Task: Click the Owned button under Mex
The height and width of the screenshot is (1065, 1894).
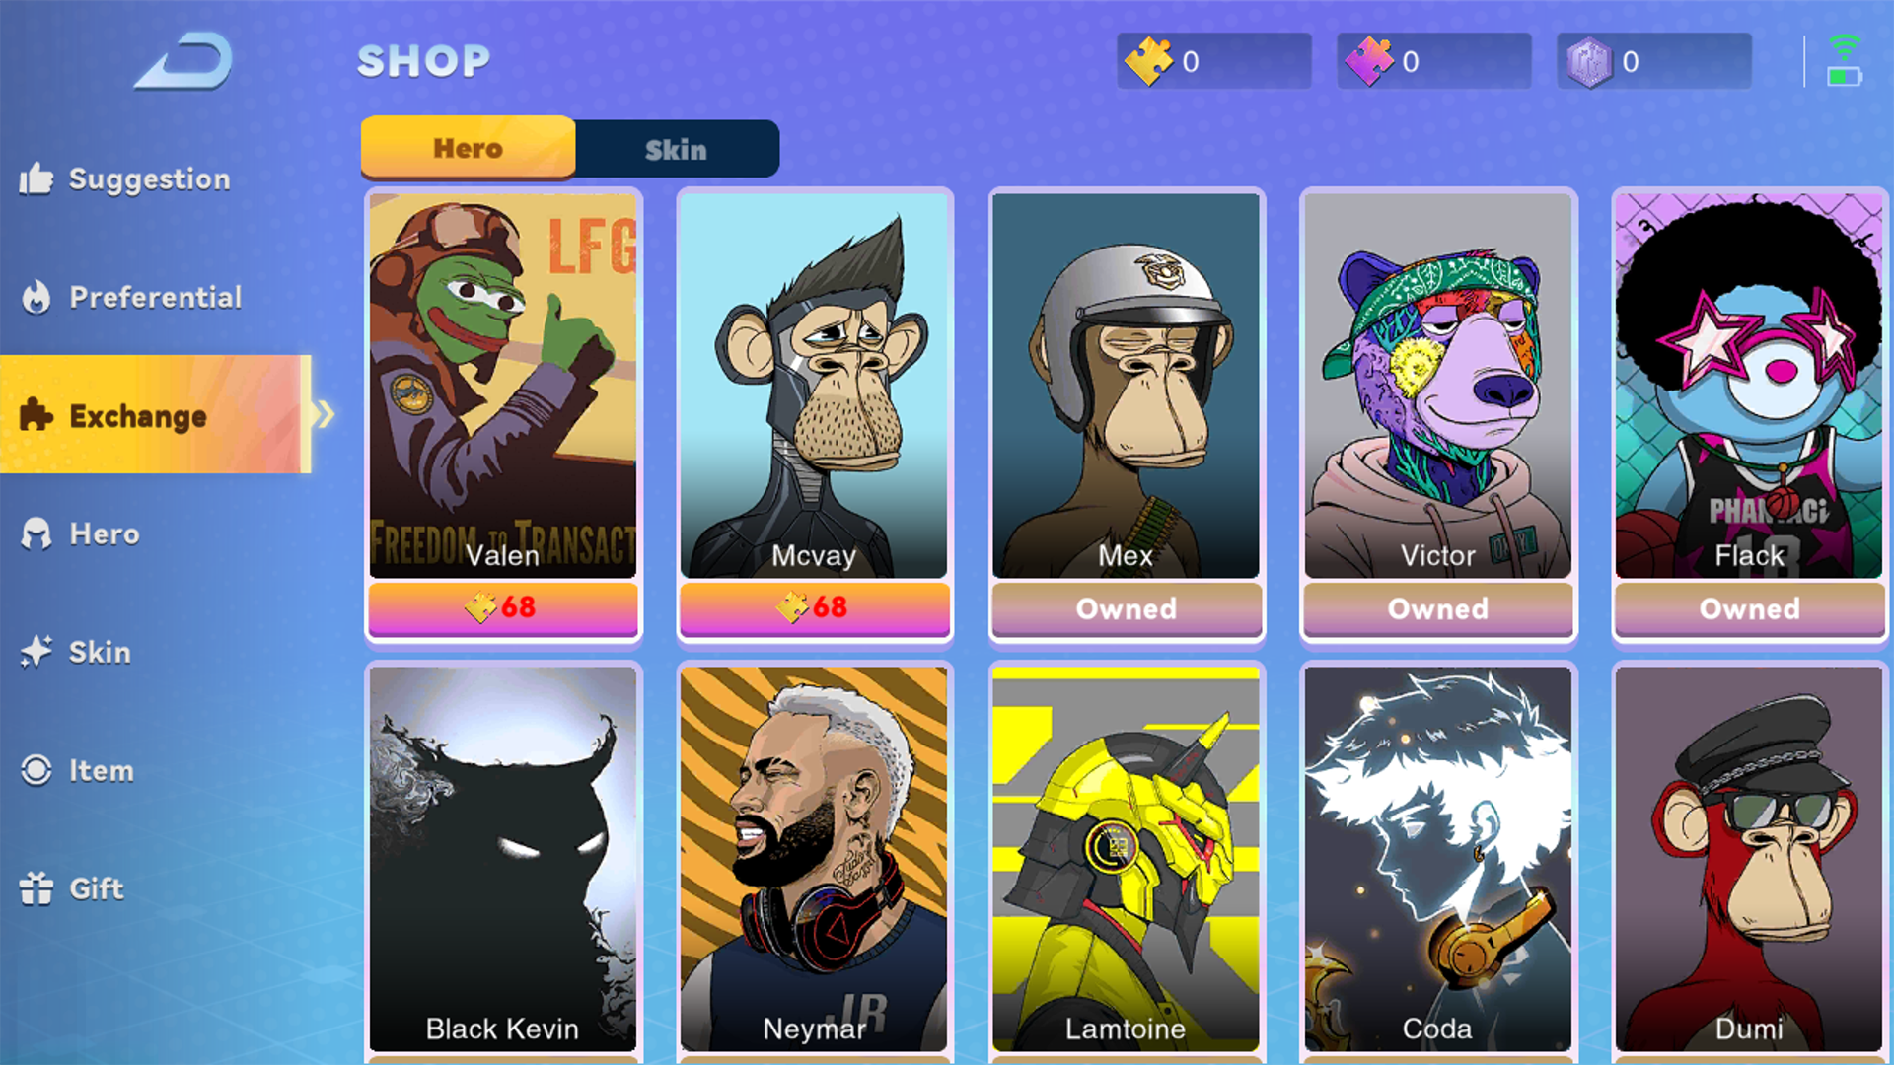Action: point(1127,608)
